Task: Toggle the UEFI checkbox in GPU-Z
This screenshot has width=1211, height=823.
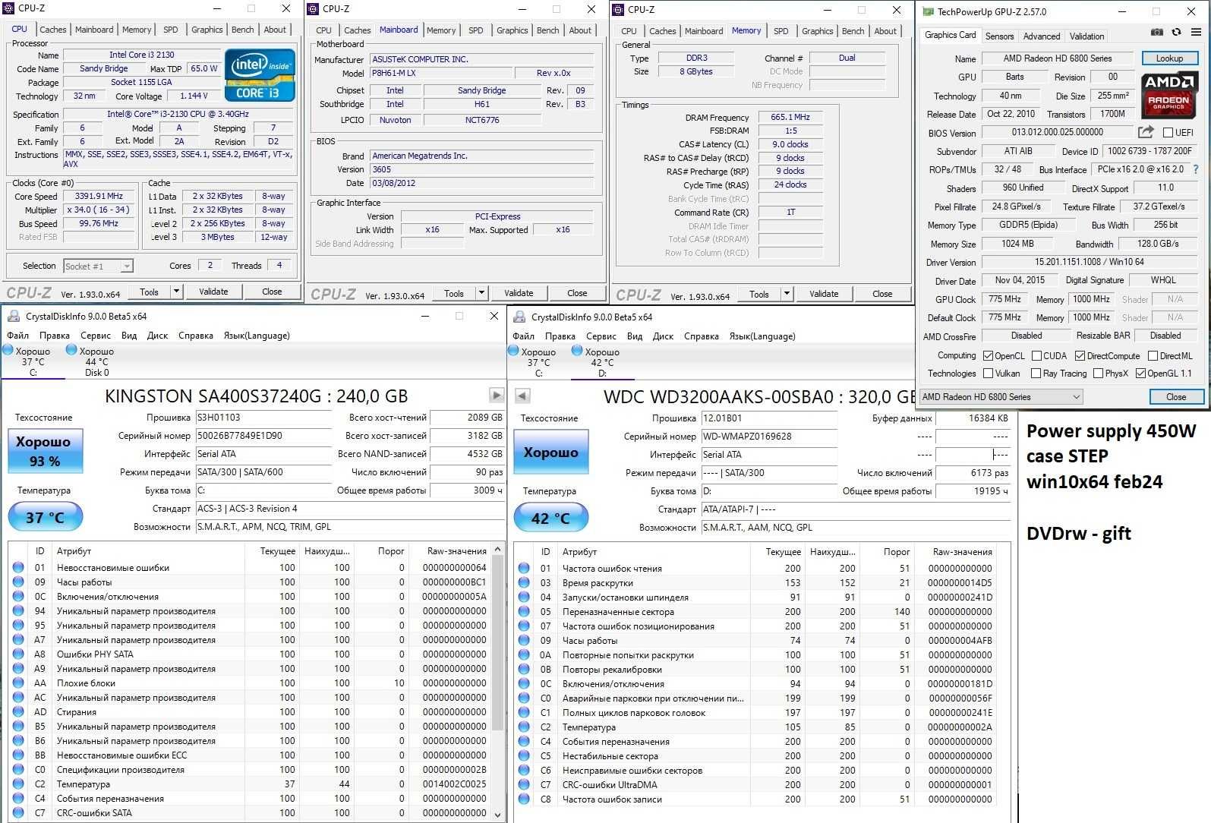Action: 1168,132
